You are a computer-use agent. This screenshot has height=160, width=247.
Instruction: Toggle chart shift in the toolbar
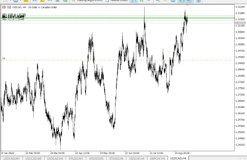click(x=189, y=1)
